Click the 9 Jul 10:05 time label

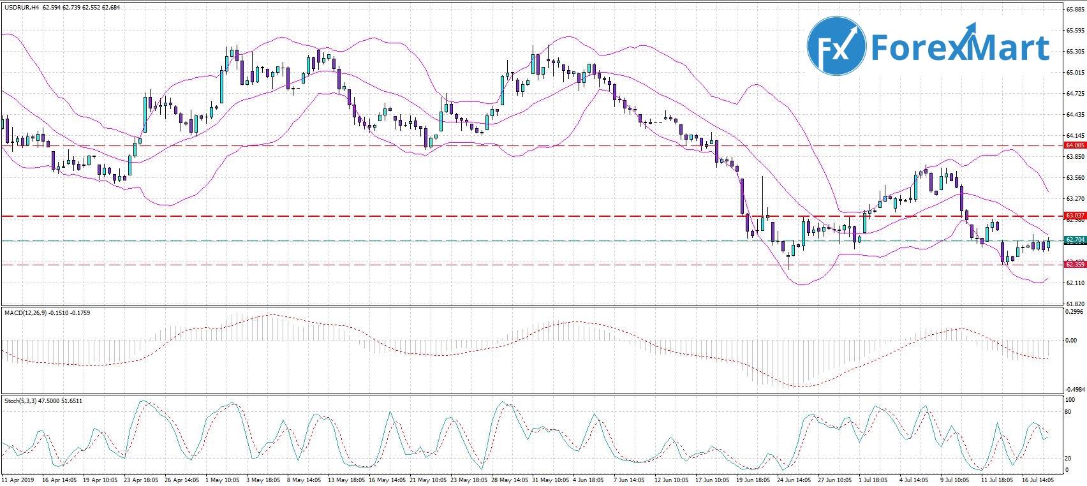click(x=956, y=479)
